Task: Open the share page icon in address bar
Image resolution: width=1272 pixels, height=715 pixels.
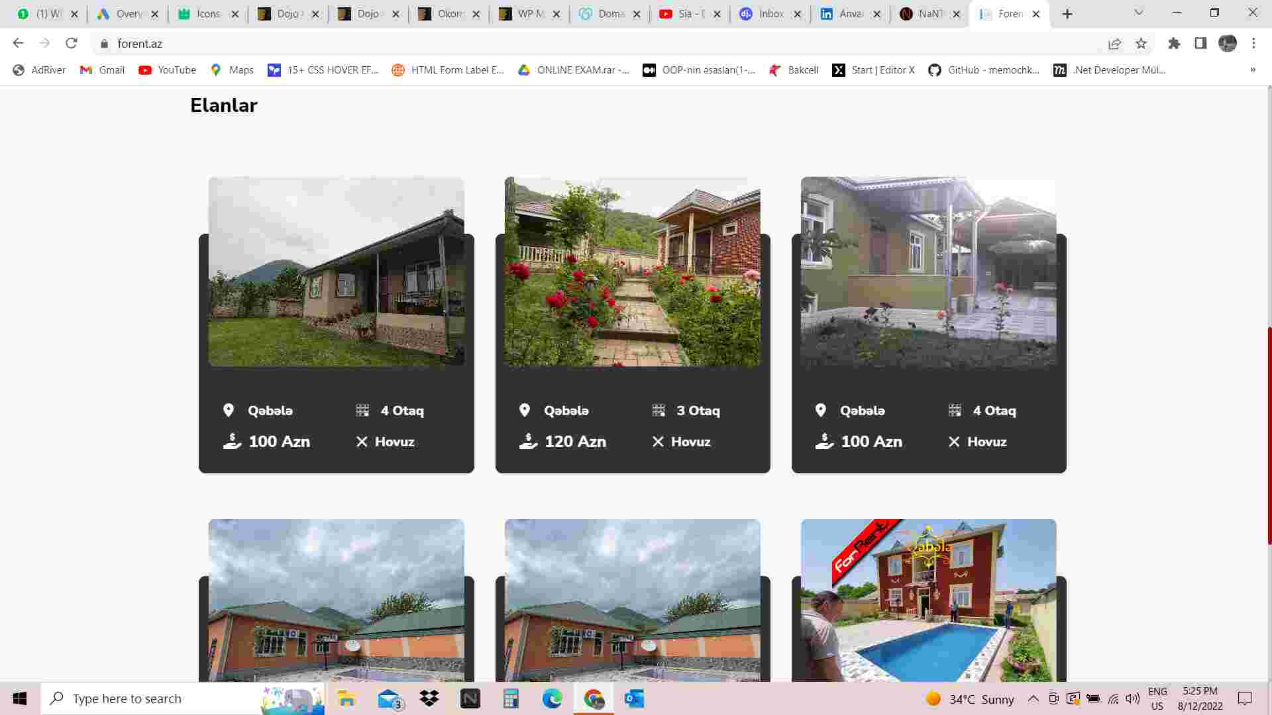Action: [1114, 43]
